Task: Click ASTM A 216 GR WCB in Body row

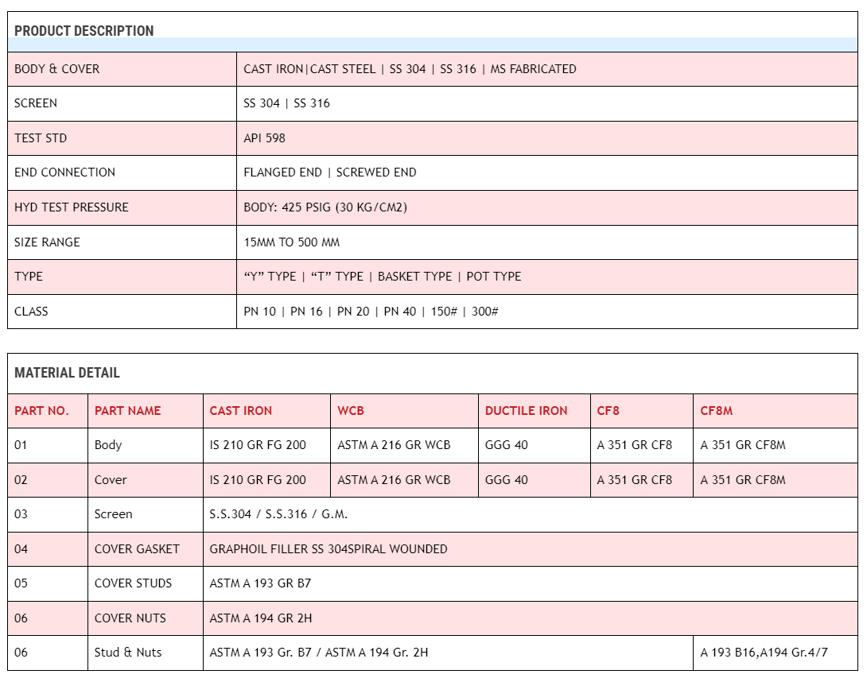Action: [394, 445]
